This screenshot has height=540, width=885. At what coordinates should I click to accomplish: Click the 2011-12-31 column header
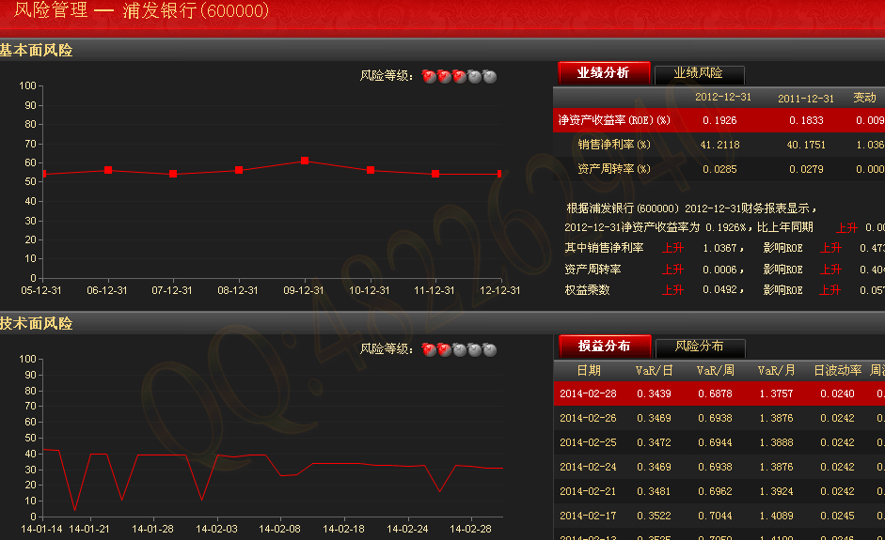pos(806,99)
